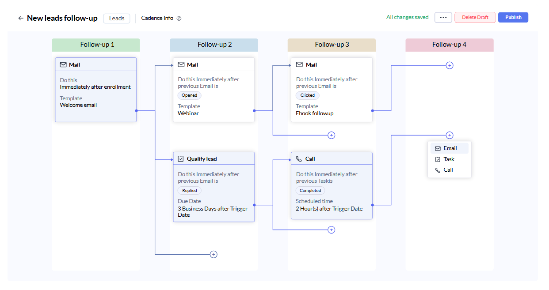
Task: Click 'Immediately after enrollment' text
Action: [x=95, y=87]
